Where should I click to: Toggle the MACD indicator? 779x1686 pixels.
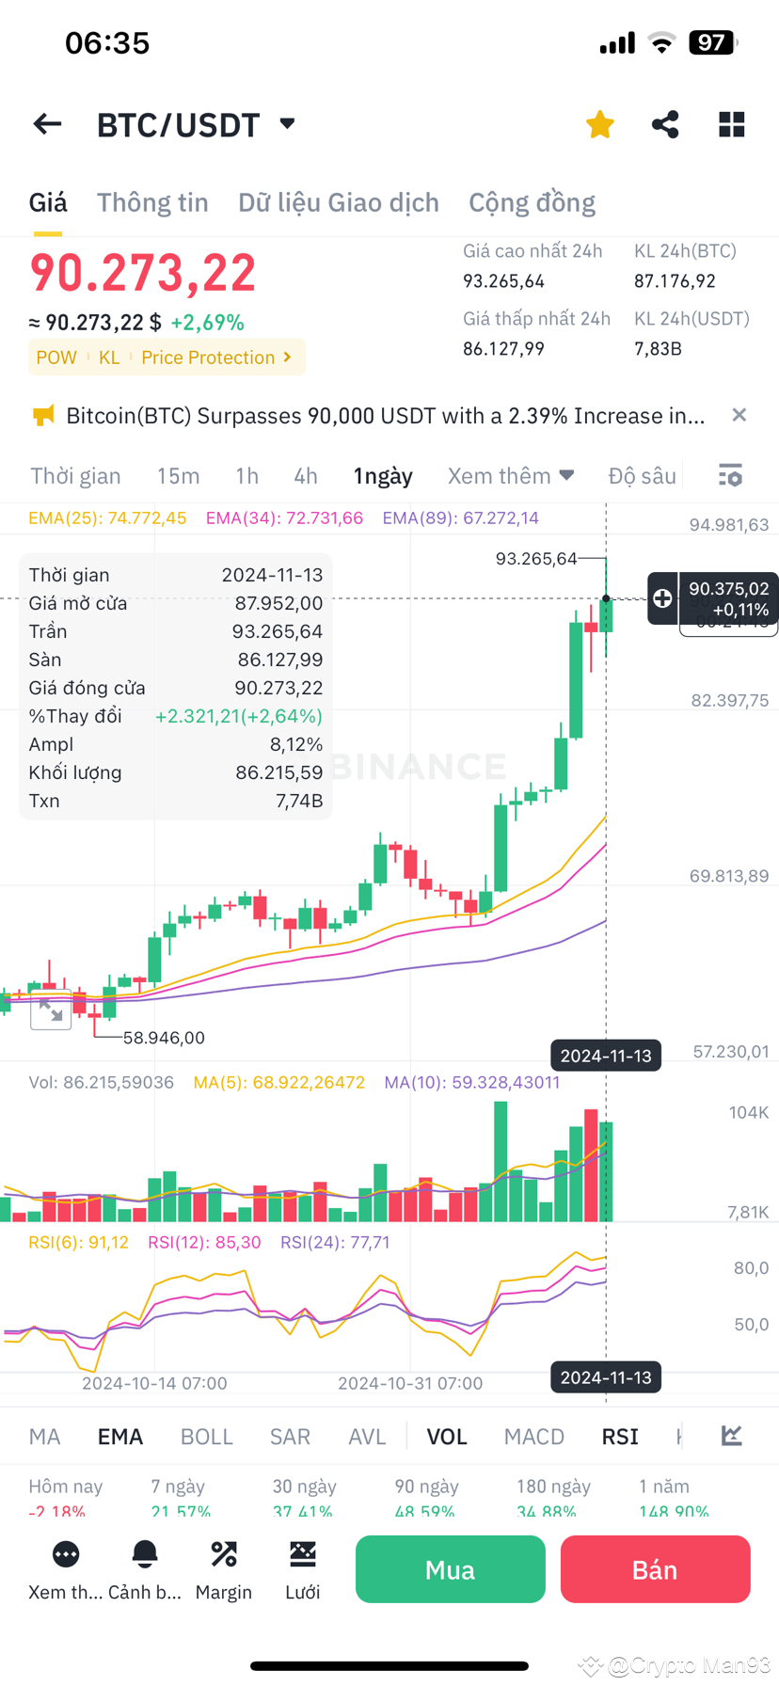point(533,1437)
